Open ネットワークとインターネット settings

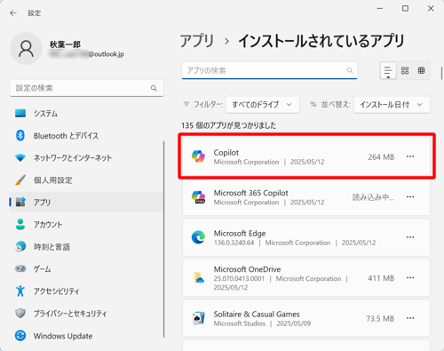86,158
